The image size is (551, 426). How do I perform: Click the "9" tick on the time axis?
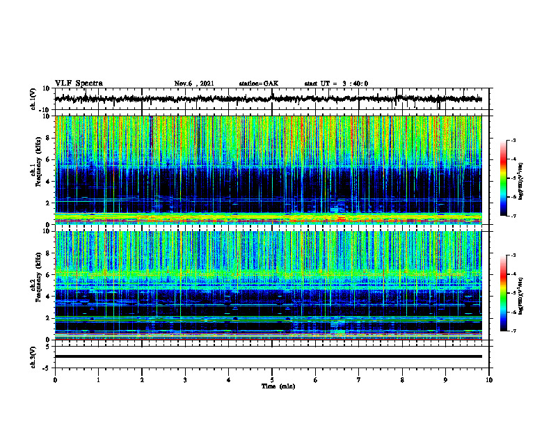point(445,380)
